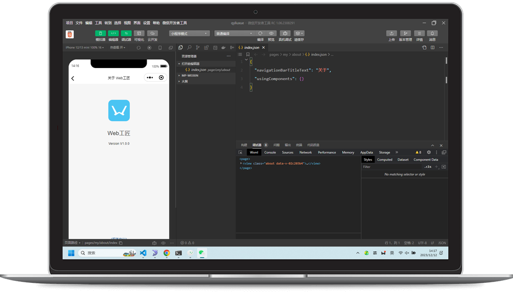Open VS Code from the taskbar
The image size is (513, 292).
(x=143, y=253)
